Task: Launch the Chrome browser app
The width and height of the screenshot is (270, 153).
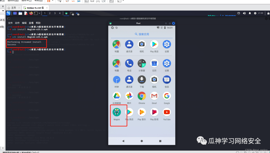Action: (142, 96)
